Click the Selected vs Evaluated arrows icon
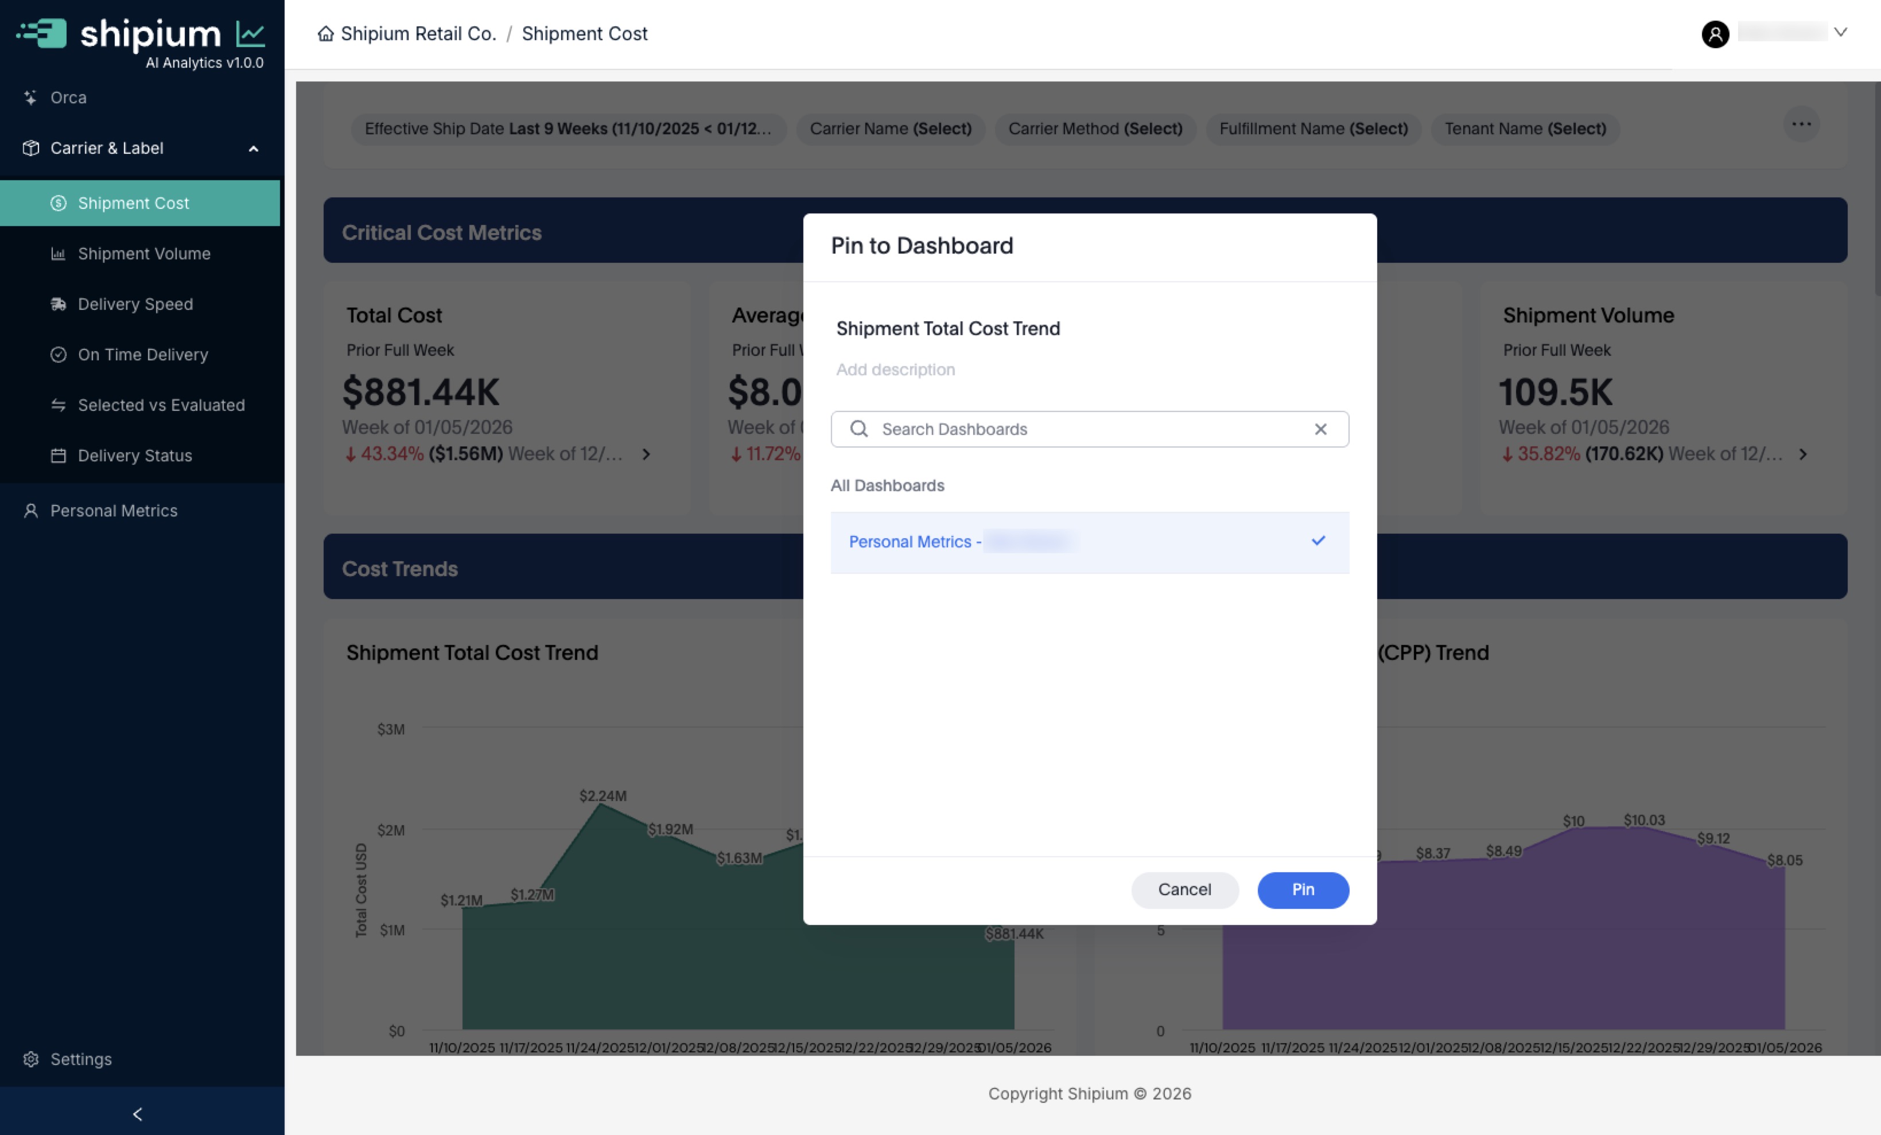Screen dimensions: 1881x1135 pos(58,405)
